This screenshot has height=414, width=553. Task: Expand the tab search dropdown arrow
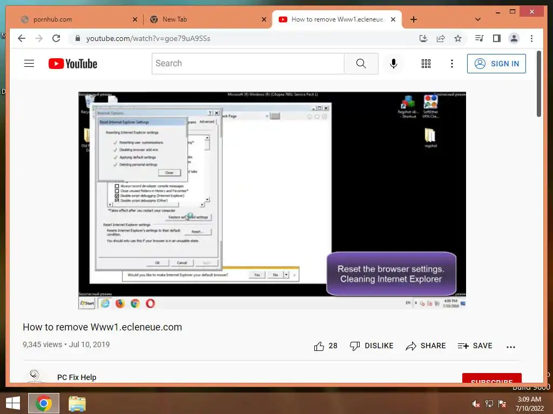click(x=478, y=19)
